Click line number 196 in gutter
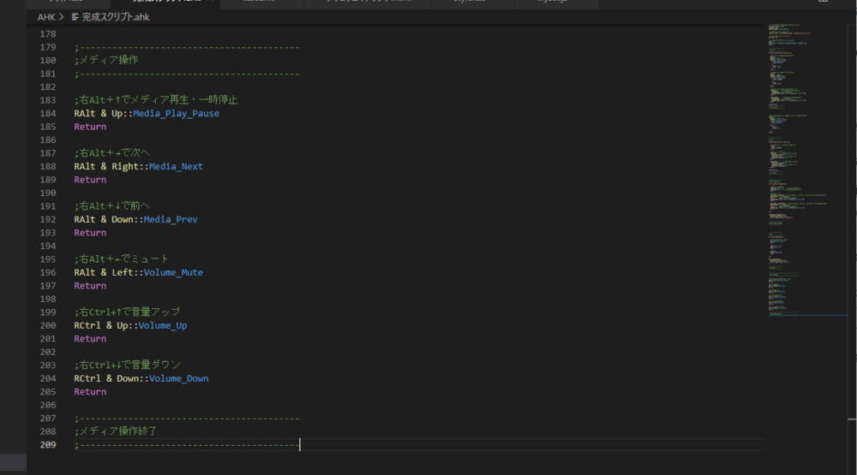The width and height of the screenshot is (857, 475). pos(47,273)
